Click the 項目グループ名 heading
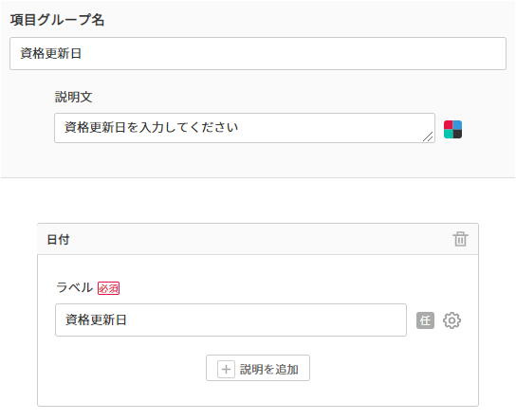This screenshot has width=516, height=420. (x=57, y=20)
